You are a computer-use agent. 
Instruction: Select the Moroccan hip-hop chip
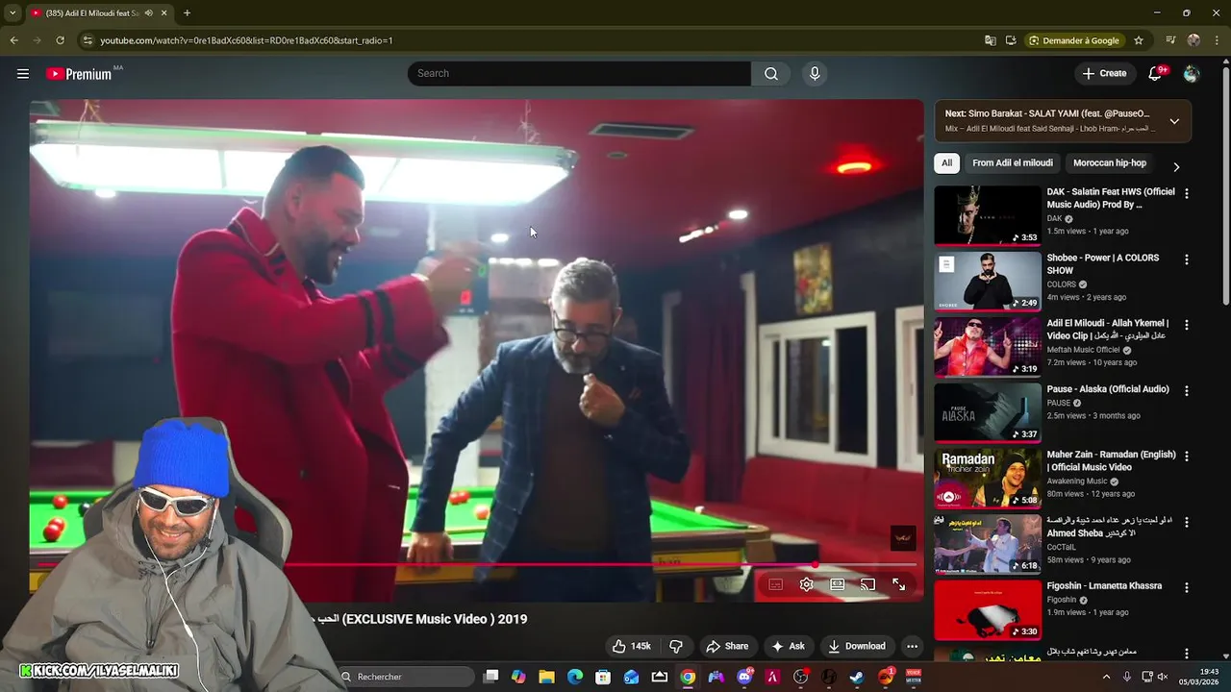tap(1110, 163)
